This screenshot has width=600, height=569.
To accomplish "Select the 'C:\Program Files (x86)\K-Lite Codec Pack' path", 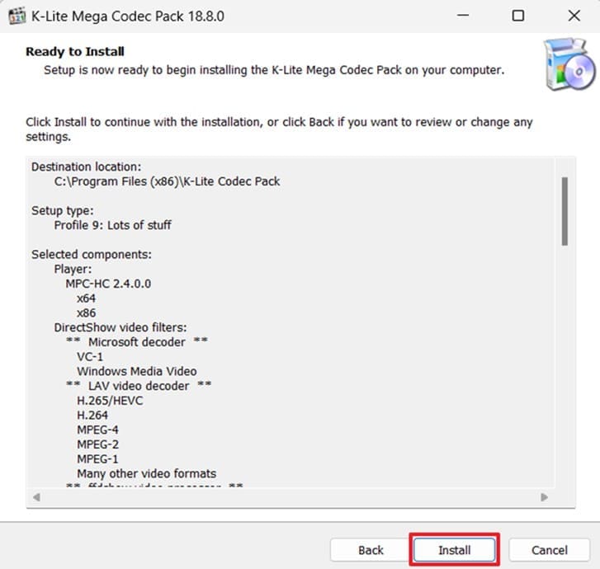I will click(167, 181).
